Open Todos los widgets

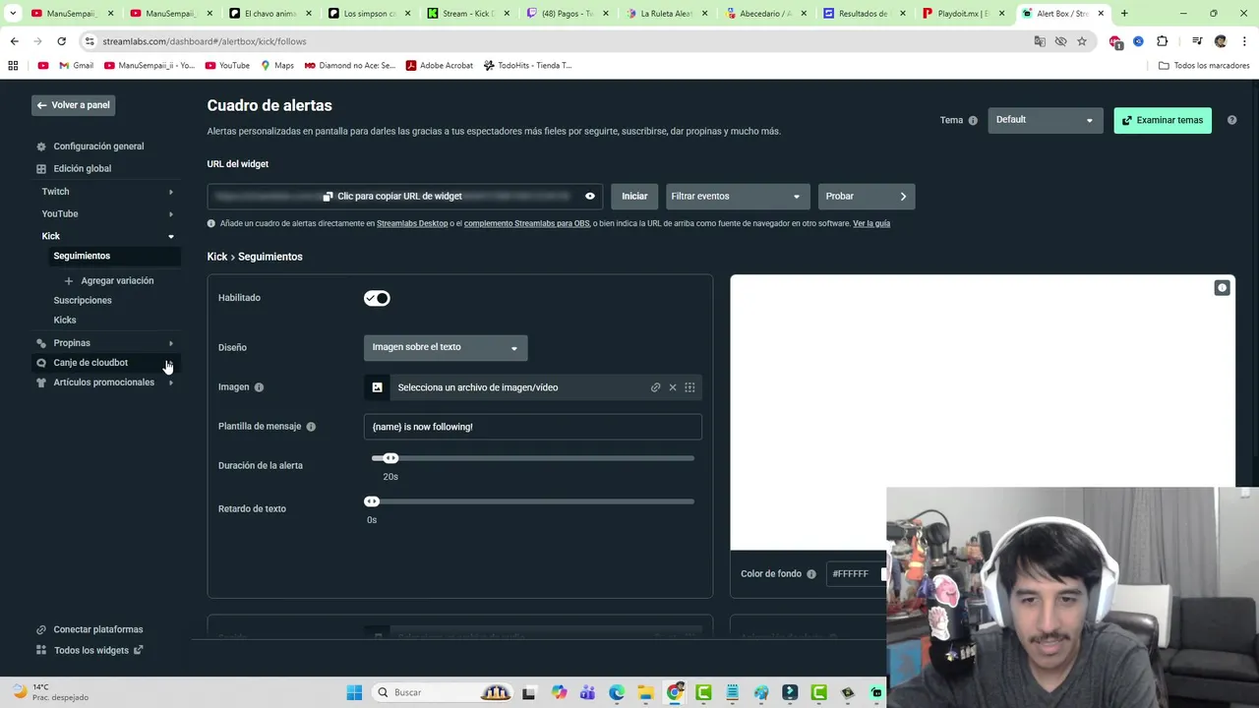tap(91, 651)
